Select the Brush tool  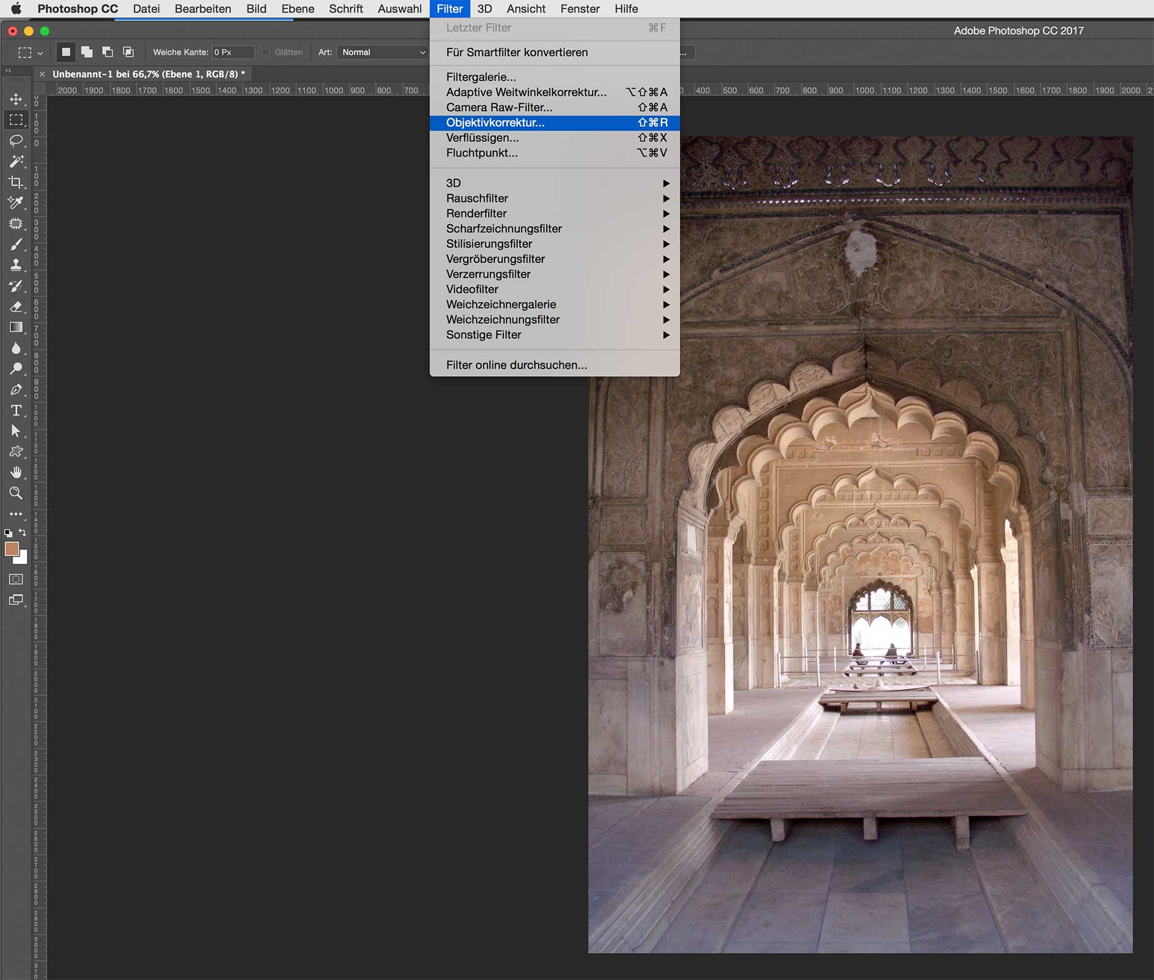(x=16, y=244)
